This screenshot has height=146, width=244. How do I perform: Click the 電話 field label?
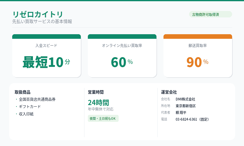click(x=164, y=119)
